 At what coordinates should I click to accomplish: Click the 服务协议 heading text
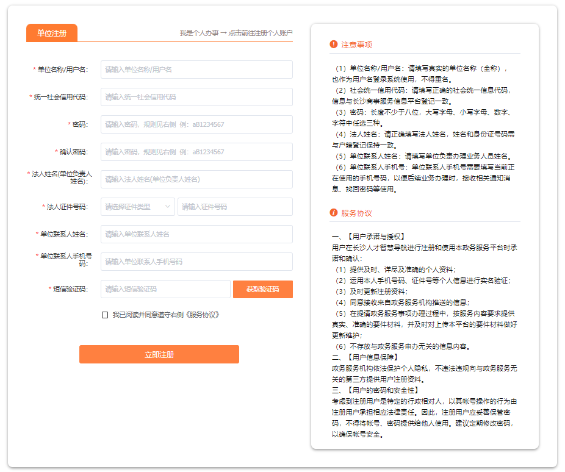click(356, 213)
